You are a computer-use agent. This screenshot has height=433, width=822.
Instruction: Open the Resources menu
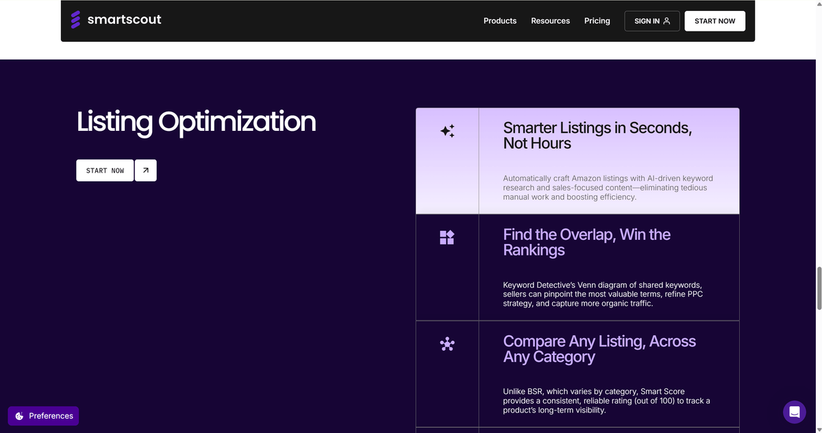550,21
